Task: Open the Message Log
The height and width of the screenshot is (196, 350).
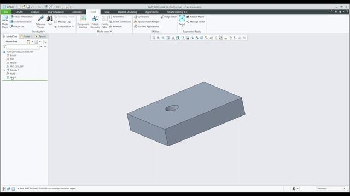Action: [62, 22]
